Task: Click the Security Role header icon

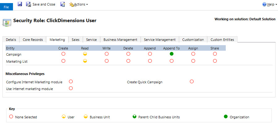Action: coord(7,22)
